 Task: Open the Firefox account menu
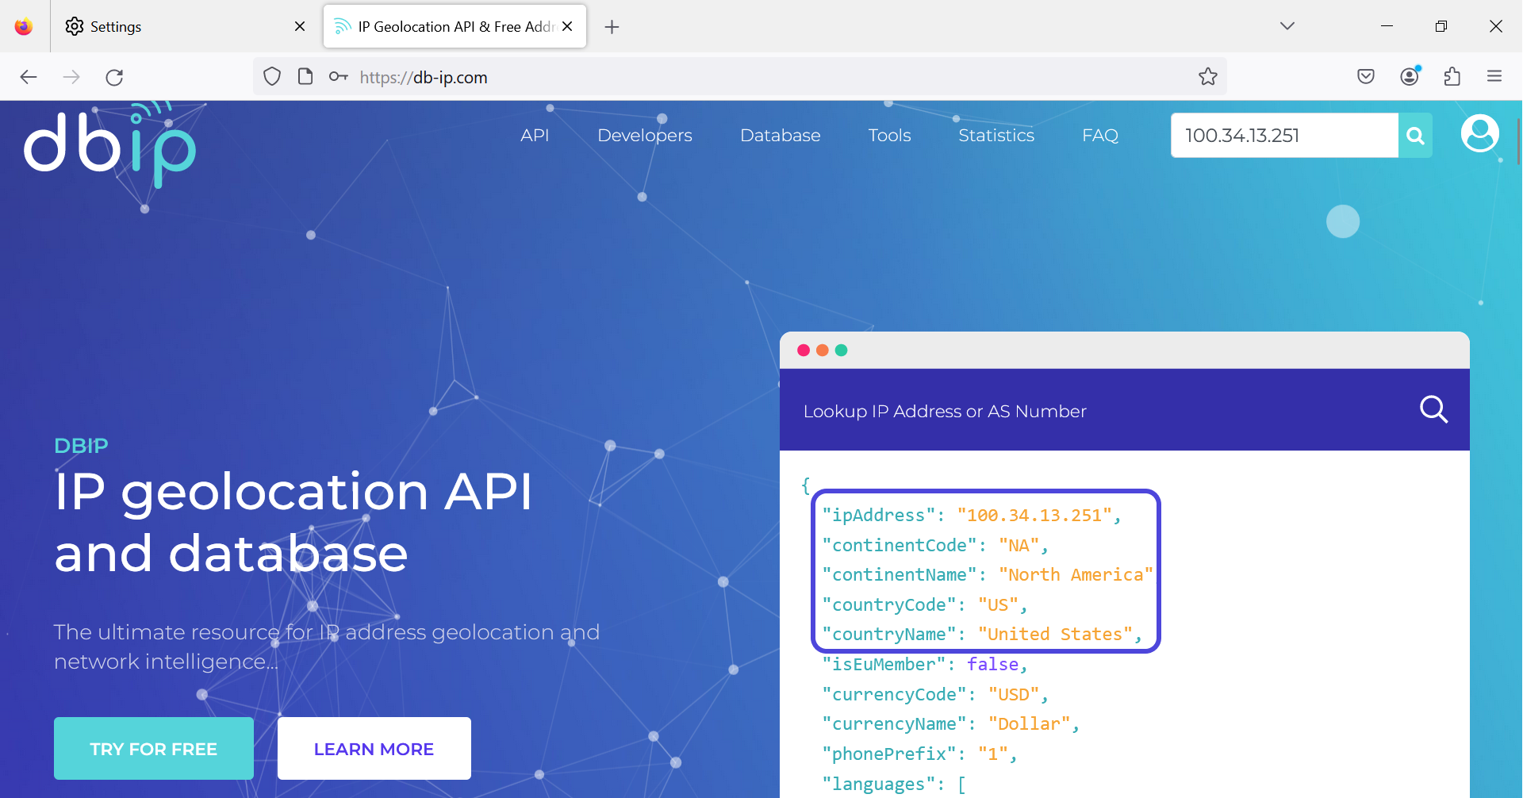click(1410, 76)
